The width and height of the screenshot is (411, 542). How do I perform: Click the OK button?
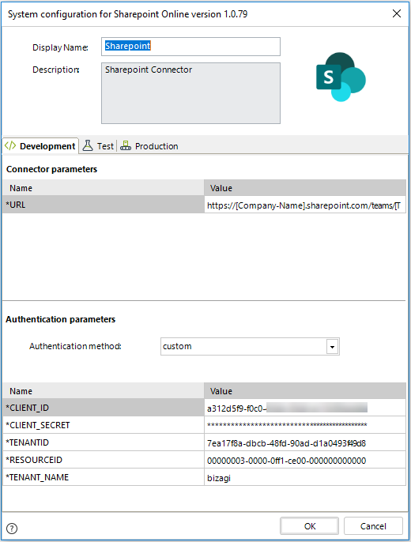point(309,526)
